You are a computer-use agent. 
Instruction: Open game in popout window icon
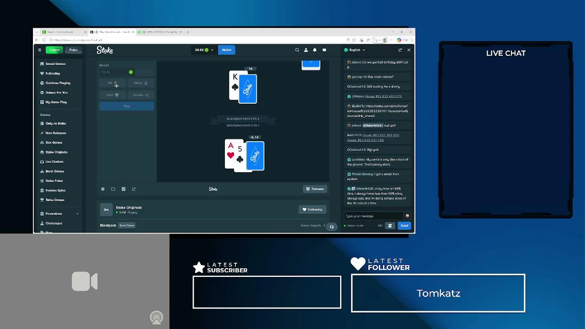pos(134,189)
